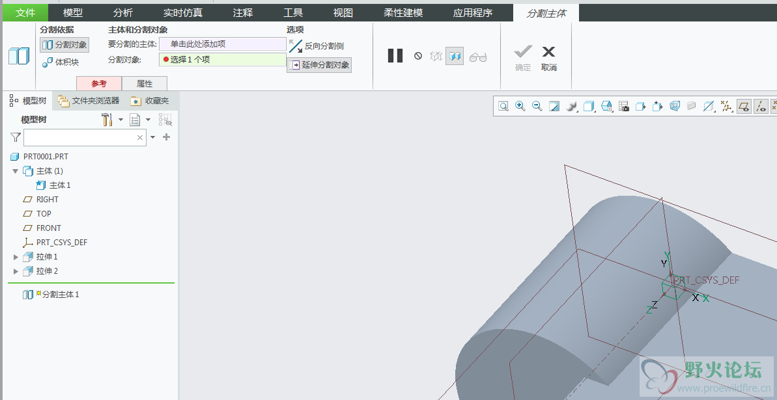Click the previous view cube-with-arrows icon
The height and width of the screenshot is (400, 777).
[x=658, y=106]
